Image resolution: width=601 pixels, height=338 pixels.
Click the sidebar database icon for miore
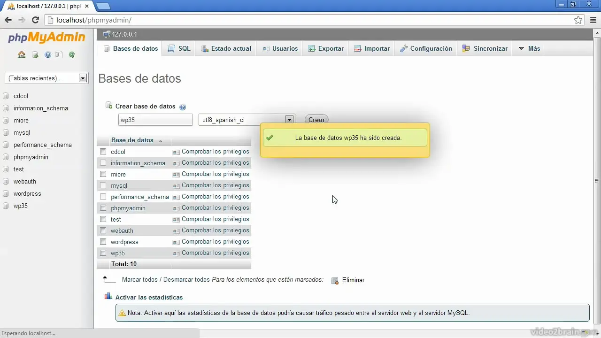tap(6, 121)
